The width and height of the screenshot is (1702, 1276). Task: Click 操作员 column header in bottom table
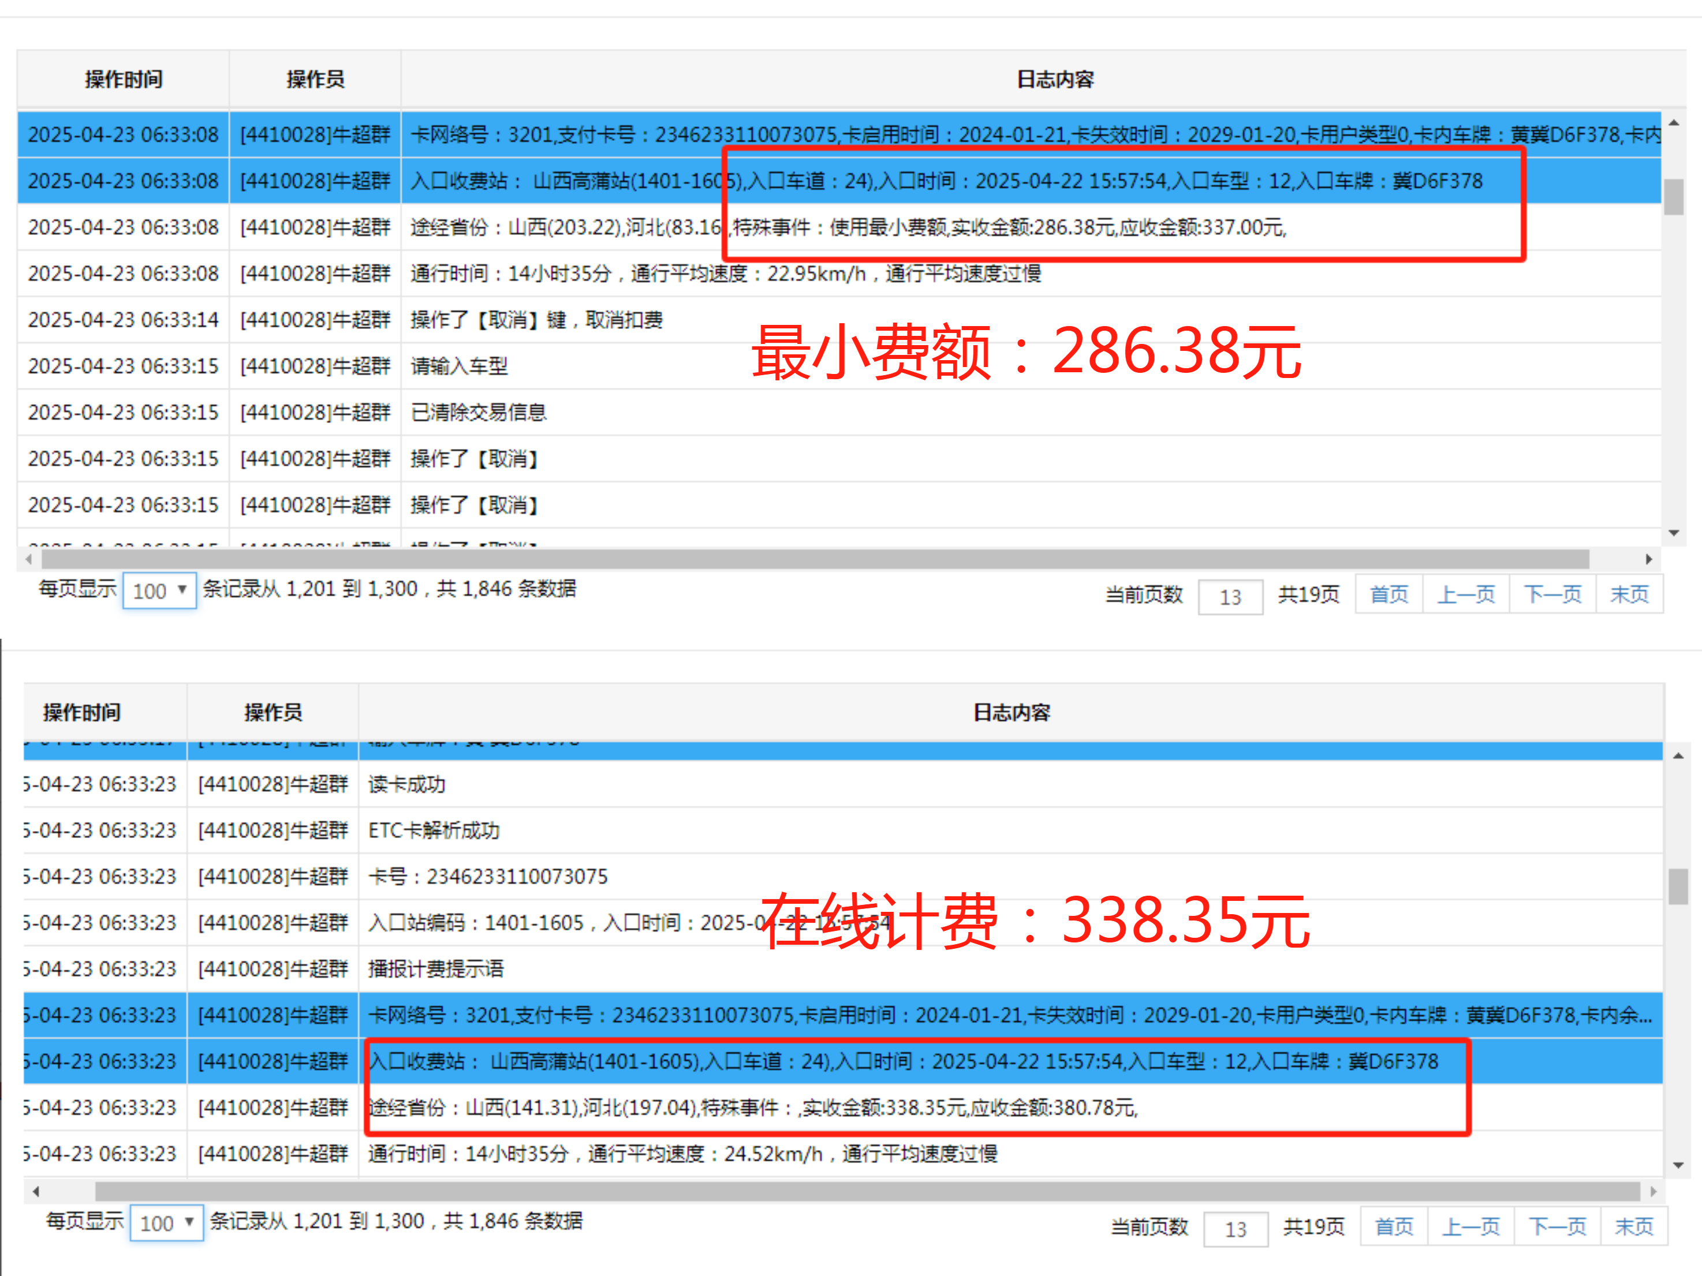pyautogui.click(x=273, y=712)
